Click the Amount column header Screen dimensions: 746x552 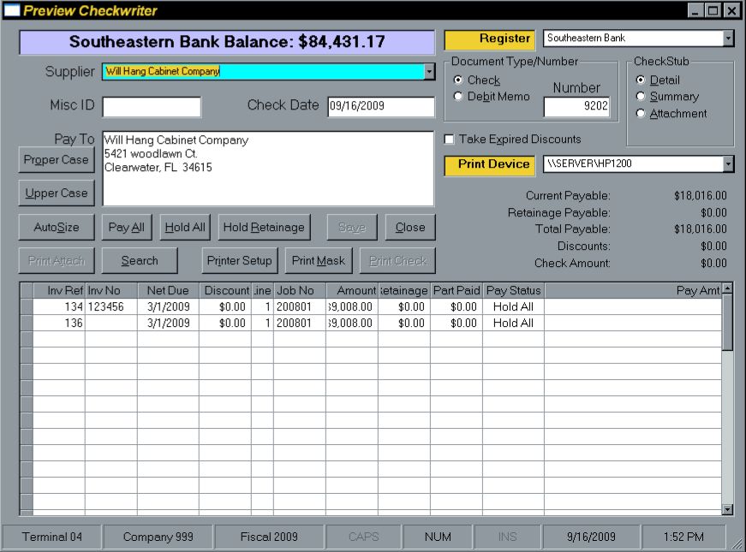(352, 290)
